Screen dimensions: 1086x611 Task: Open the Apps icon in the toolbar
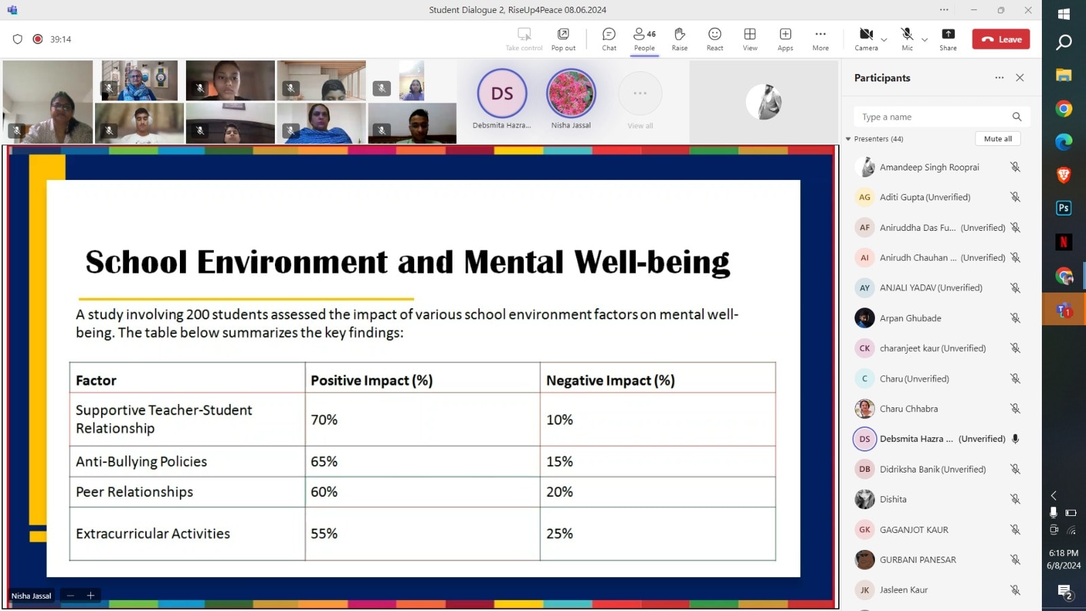coord(785,39)
